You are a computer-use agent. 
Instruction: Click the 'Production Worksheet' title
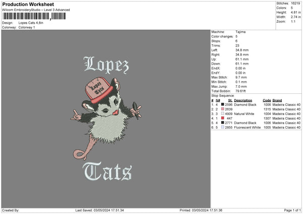(x=28, y=4)
